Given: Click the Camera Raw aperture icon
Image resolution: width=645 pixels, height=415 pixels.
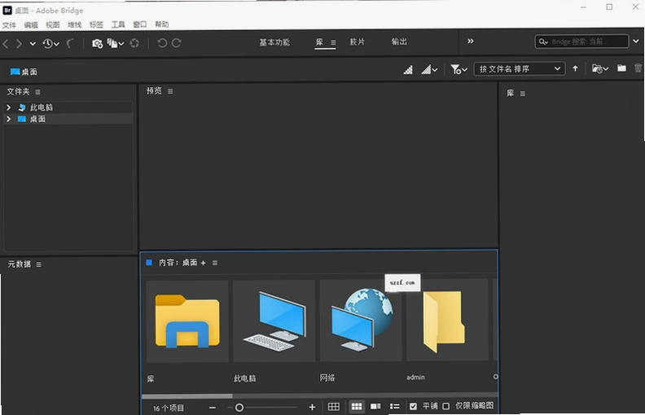Looking at the screenshot, I should click(134, 43).
